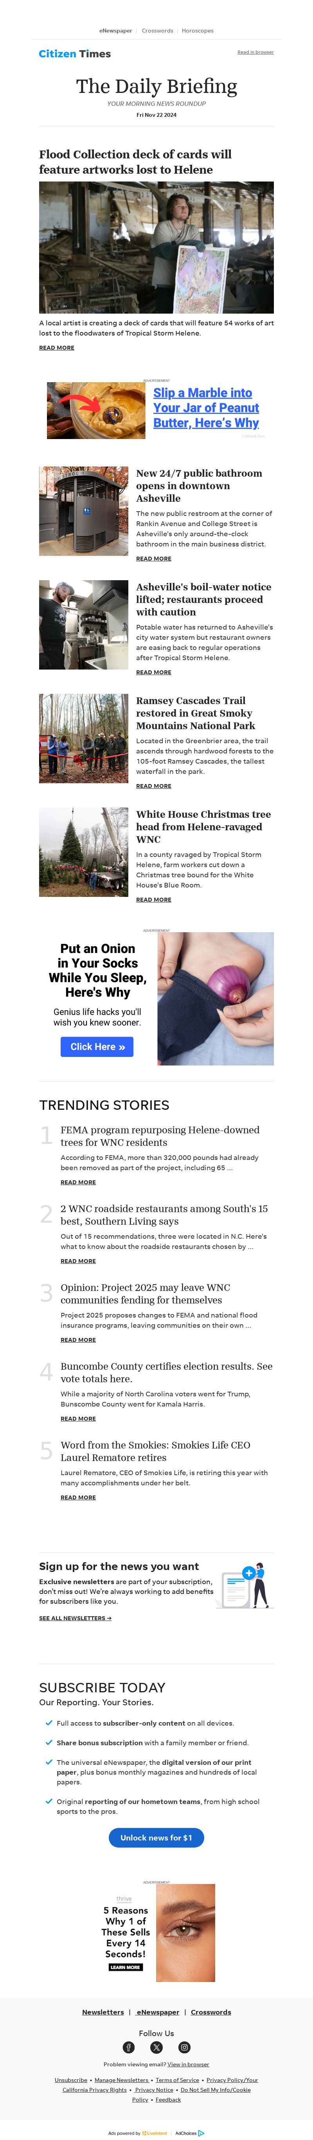Click the Unsubscribe footer link
This screenshot has height=2140, width=313.
coord(70,2078)
